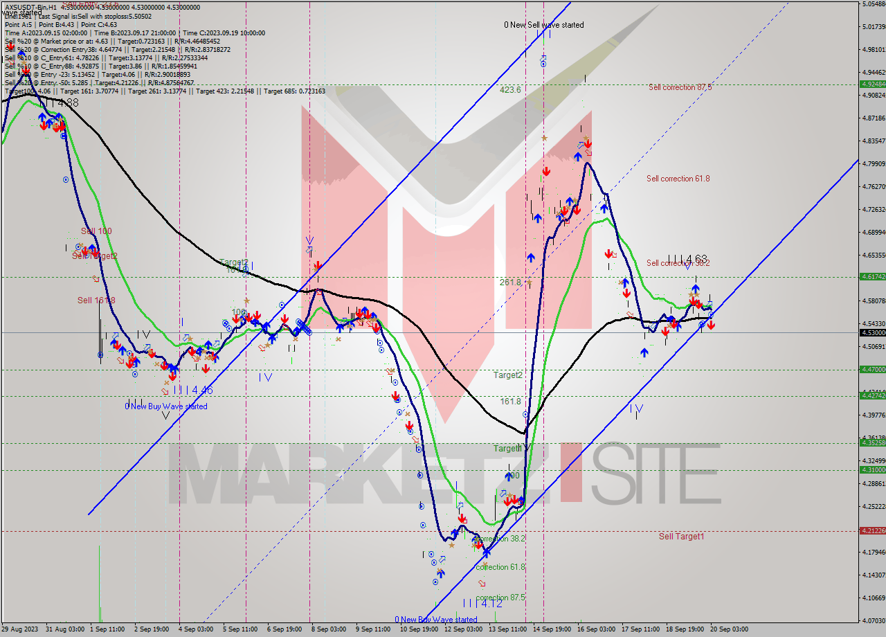The width and height of the screenshot is (886, 637).
Task: Click the 16 Sep 03:00 time label
Action: [x=597, y=629]
